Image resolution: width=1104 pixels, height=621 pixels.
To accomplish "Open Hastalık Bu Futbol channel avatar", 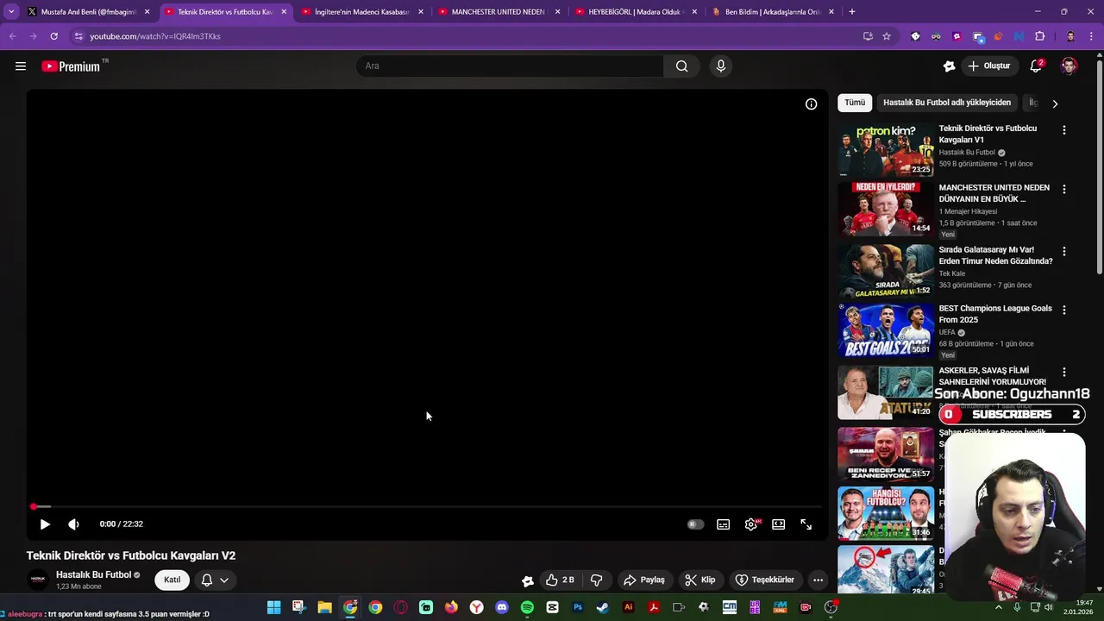I will tap(38, 580).
